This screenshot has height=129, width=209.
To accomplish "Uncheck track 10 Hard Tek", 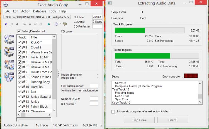I will click(x=20, y=87).
